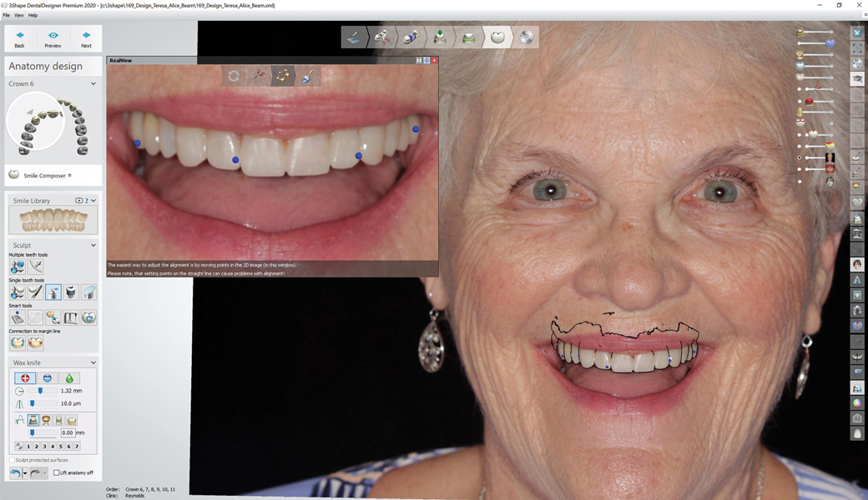Collapse the Sculpt section
Screen dimensions: 868x500
[93, 245]
